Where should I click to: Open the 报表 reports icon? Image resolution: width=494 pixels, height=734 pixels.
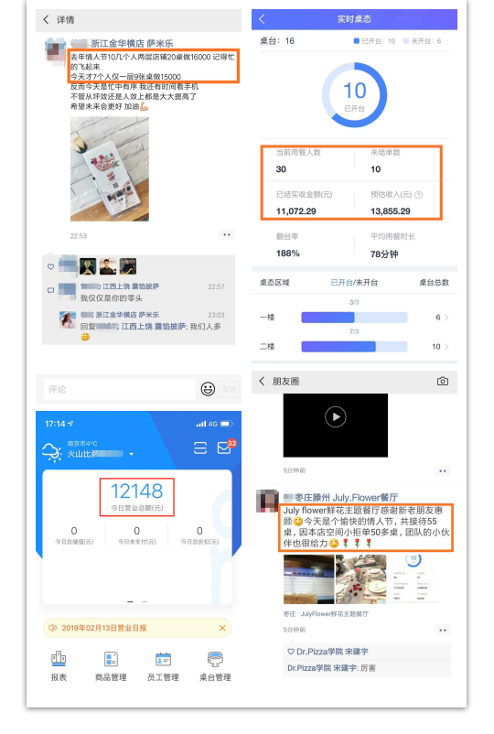coord(59,665)
